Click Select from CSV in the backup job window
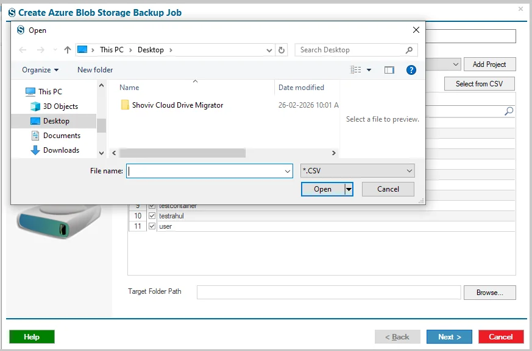 [x=479, y=84]
